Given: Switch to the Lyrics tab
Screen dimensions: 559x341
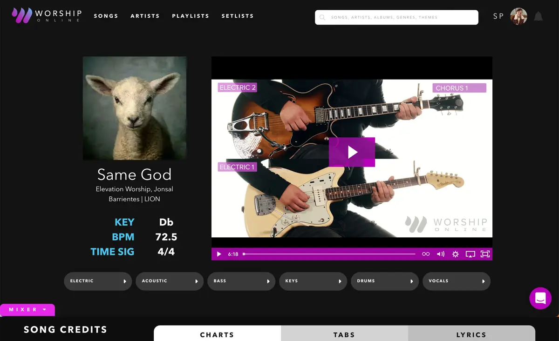Looking at the screenshot, I should click(471, 334).
